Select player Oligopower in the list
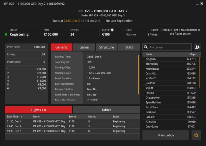The width and height of the screenshot is (206, 146). click(171, 98)
